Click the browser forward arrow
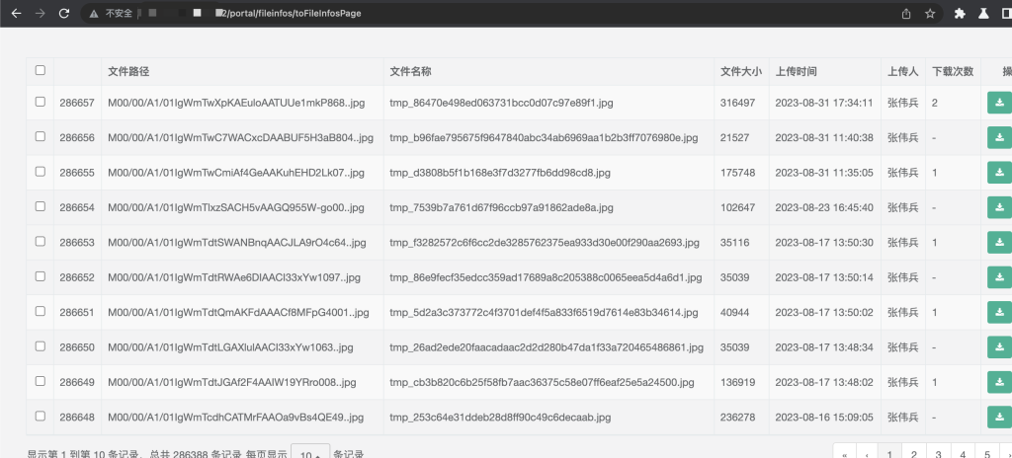Viewport: 1012px width, 458px height. click(x=40, y=13)
